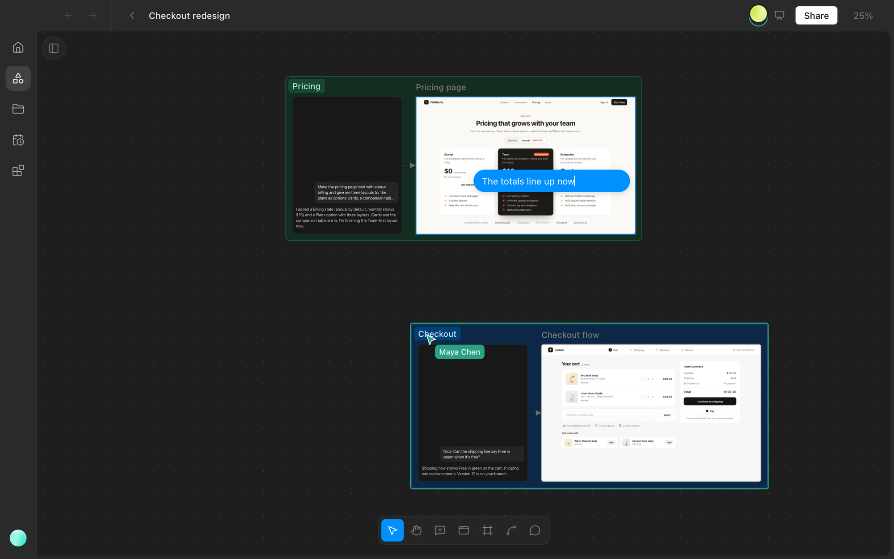This screenshot has width=894, height=559.
Task: Open the Pricing chat conversation panel
Action: pos(347,165)
